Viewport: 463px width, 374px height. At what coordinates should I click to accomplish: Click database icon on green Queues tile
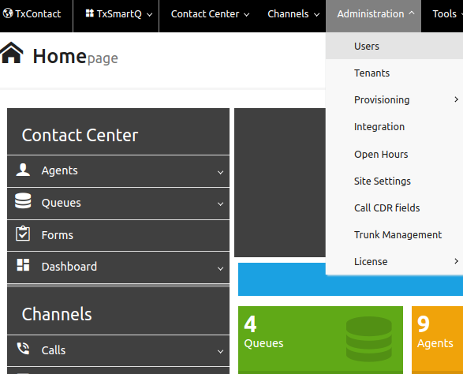click(x=369, y=338)
